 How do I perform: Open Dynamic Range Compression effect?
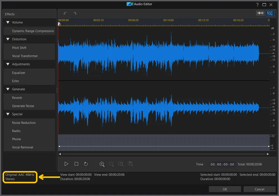pos(29,31)
